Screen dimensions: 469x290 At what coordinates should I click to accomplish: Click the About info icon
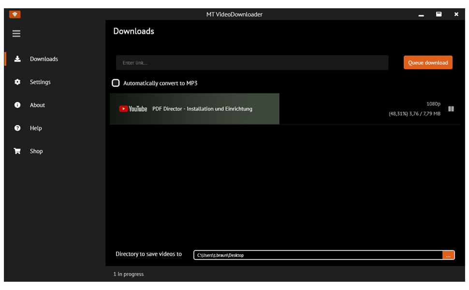(17, 105)
